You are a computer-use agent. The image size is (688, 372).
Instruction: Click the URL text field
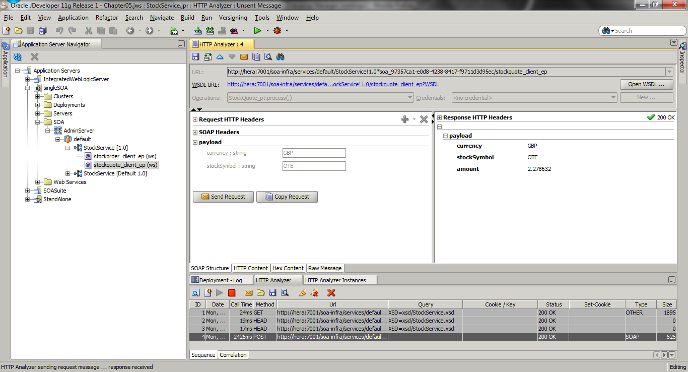click(446, 72)
